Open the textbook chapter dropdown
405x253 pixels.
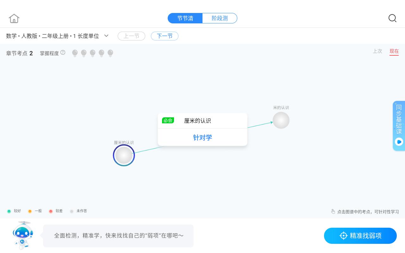click(106, 36)
